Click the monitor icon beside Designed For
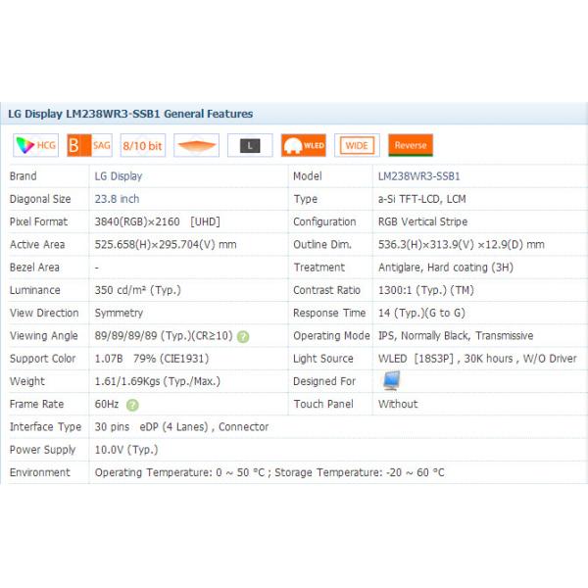588x588 pixels. 390,380
